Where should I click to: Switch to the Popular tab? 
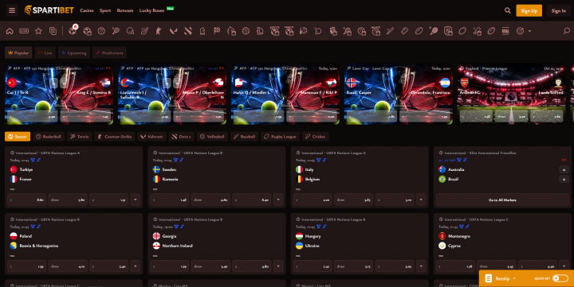coord(18,53)
